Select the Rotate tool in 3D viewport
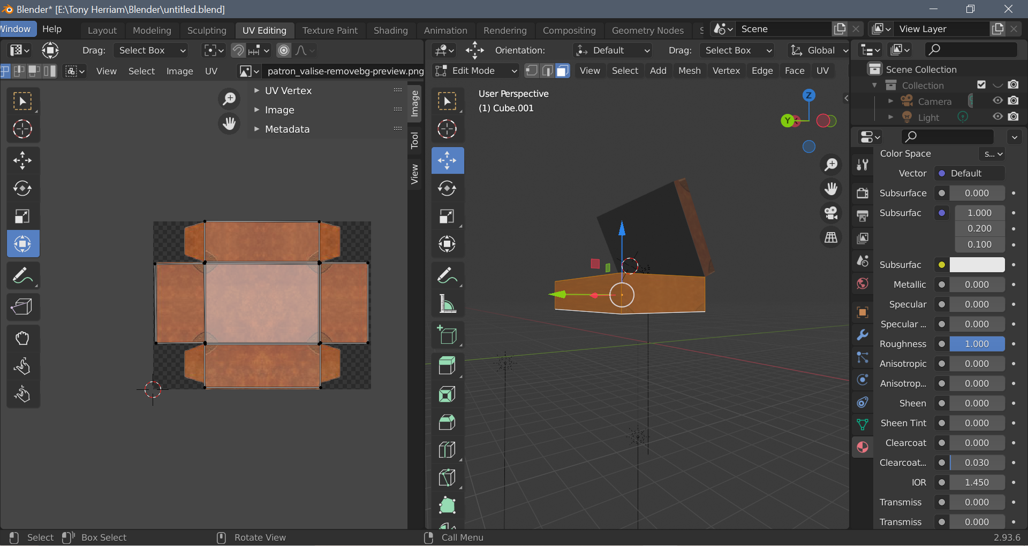This screenshot has height=546, width=1028. (x=447, y=188)
